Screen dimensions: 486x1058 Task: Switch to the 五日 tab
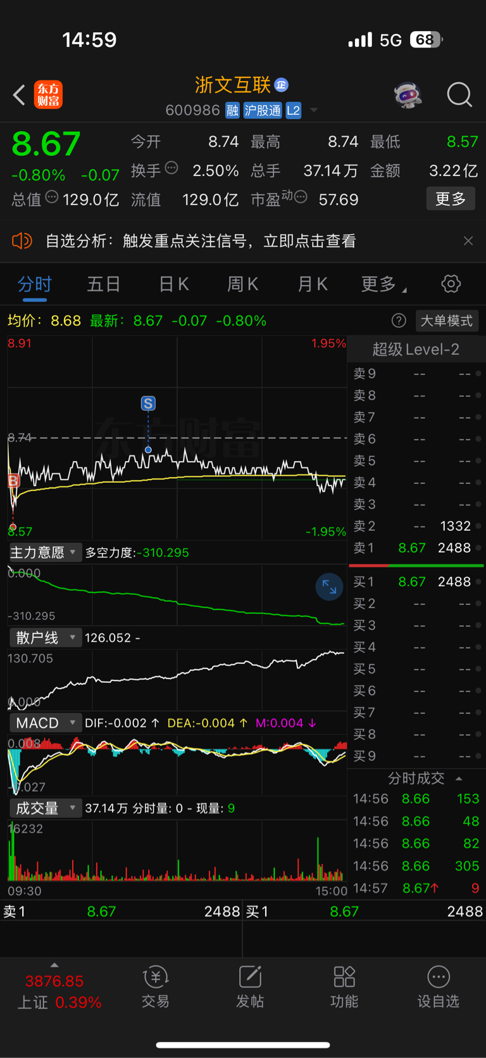click(104, 284)
